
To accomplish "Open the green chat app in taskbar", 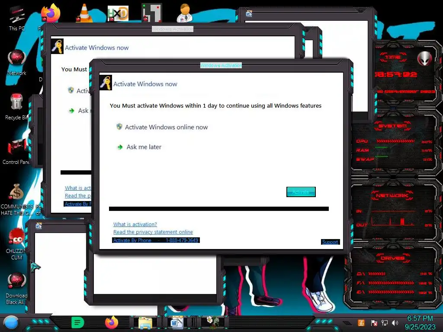I will (x=78, y=322).
